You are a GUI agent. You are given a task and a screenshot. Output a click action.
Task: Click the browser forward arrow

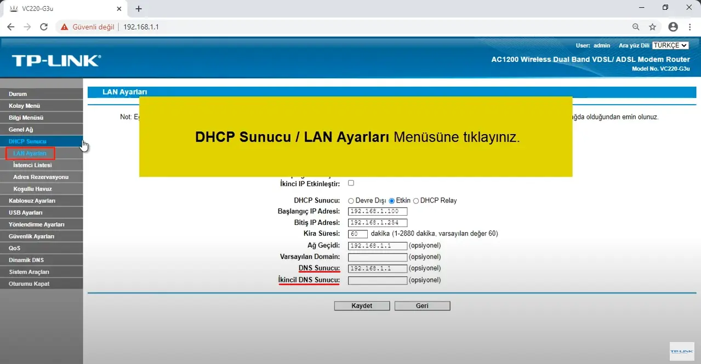27,27
